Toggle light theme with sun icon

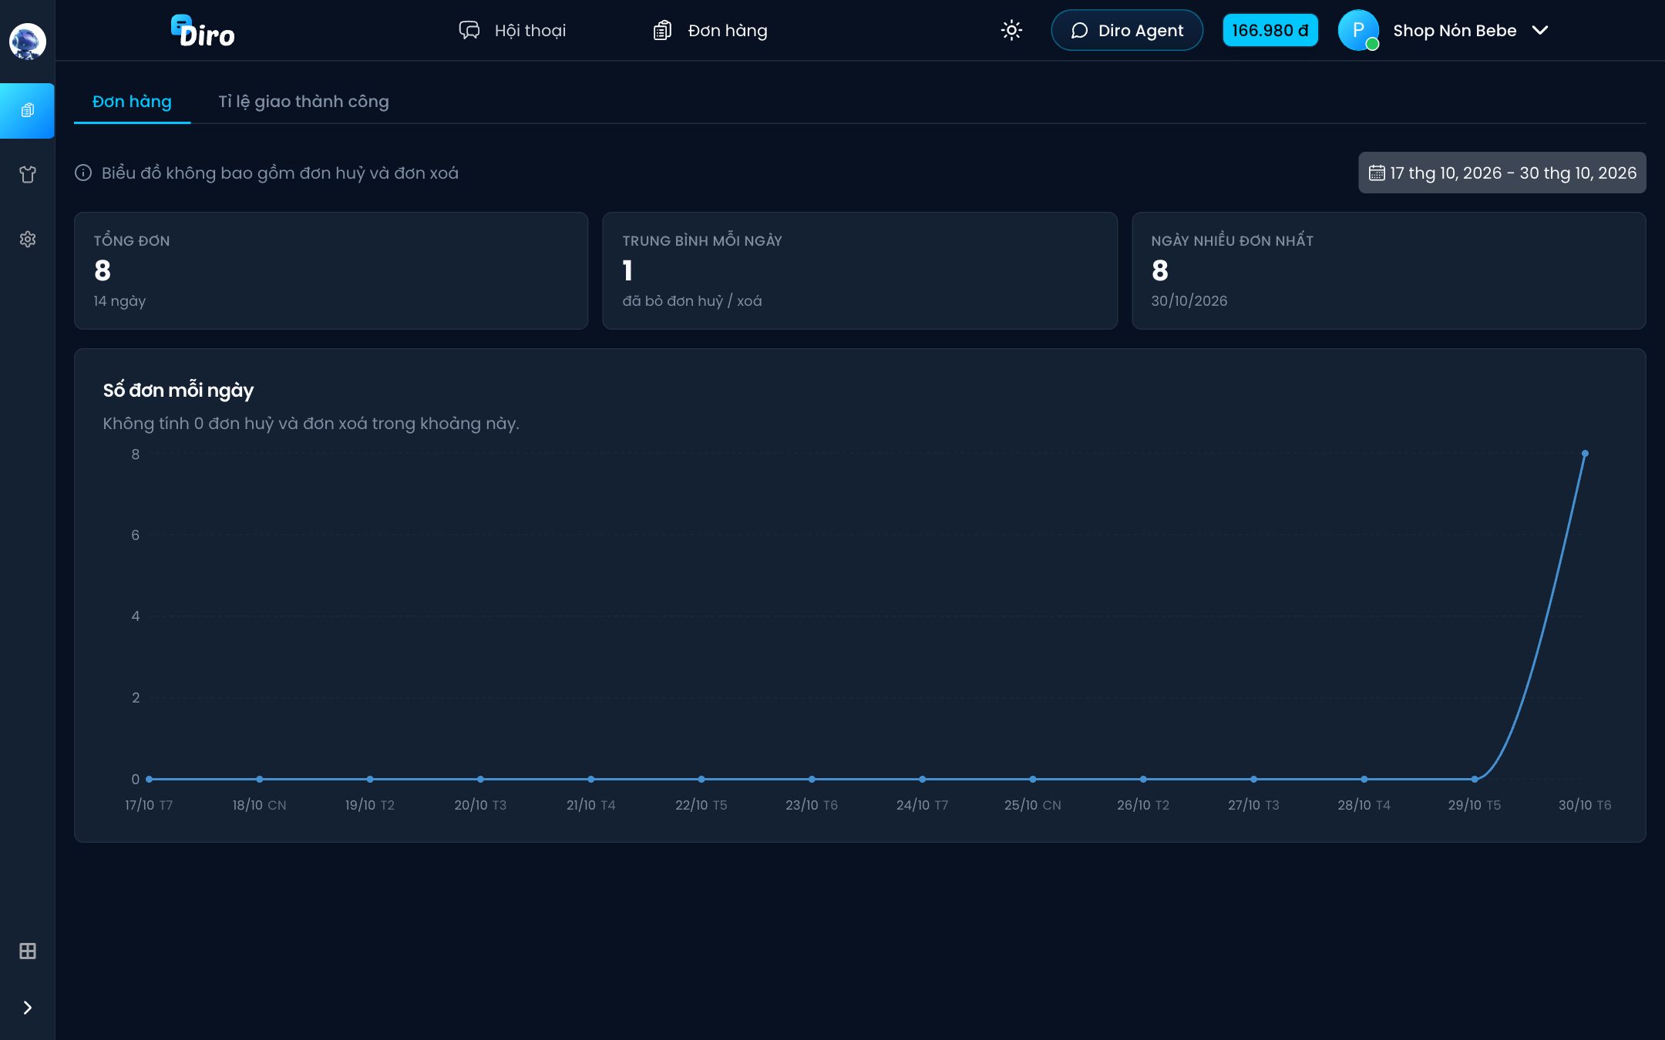click(x=1011, y=30)
